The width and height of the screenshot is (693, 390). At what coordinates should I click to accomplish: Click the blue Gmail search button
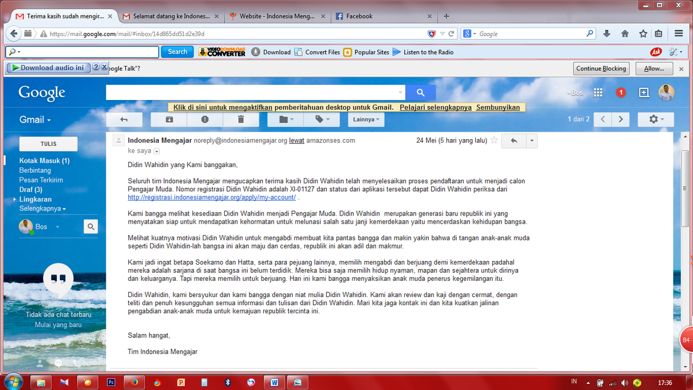point(420,92)
